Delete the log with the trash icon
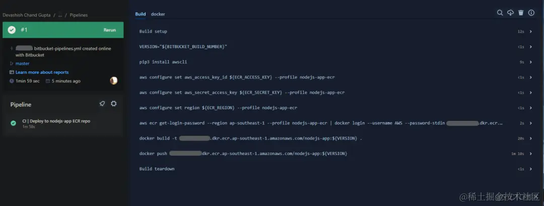This screenshot has width=544, height=206. [x=521, y=13]
